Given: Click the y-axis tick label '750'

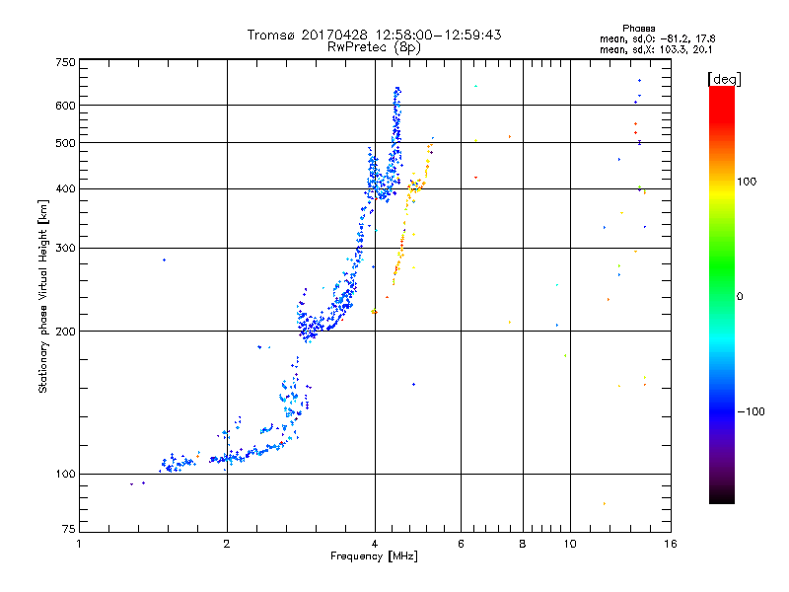Looking at the screenshot, I should [x=65, y=62].
